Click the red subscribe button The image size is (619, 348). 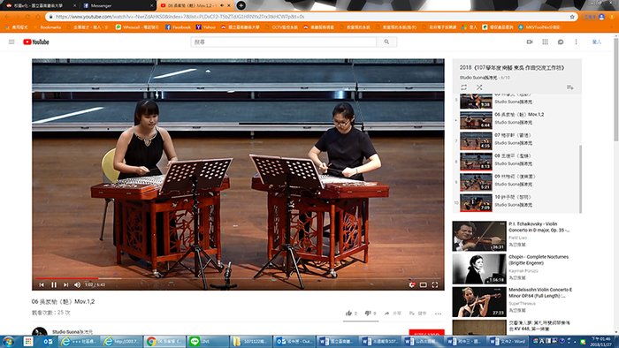427,333
